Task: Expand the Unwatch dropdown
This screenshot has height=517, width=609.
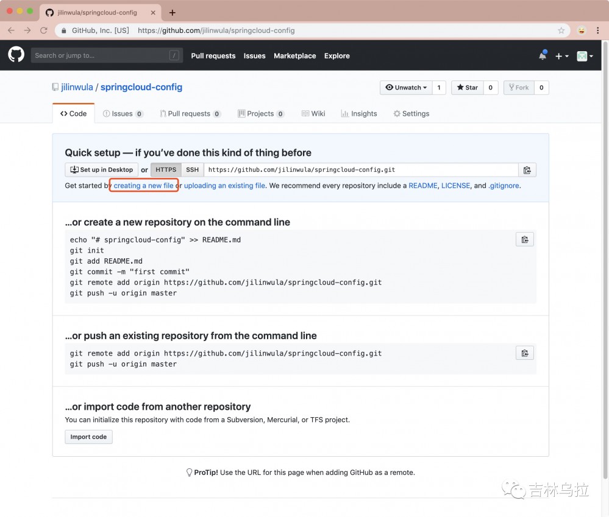Action: click(406, 88)
